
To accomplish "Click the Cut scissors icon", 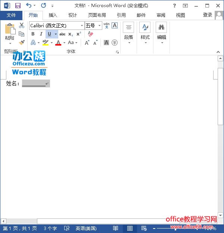I will 22,25.
